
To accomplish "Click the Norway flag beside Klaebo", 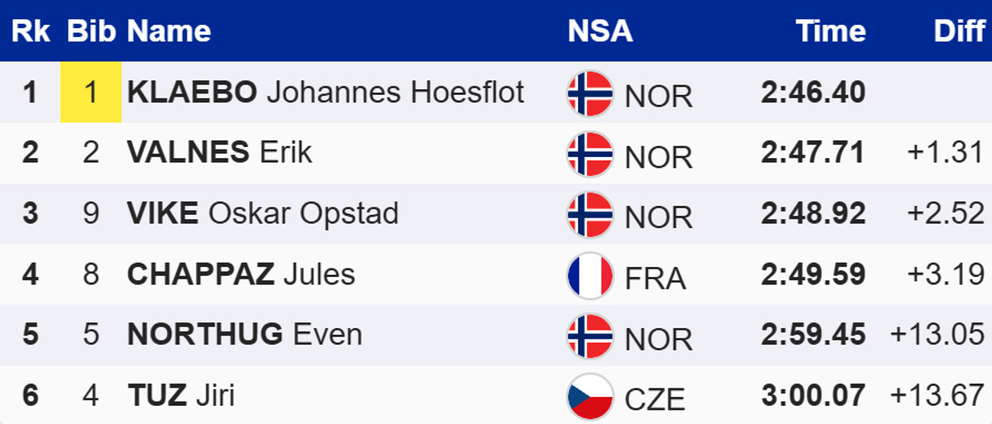I will coord(589,93).
